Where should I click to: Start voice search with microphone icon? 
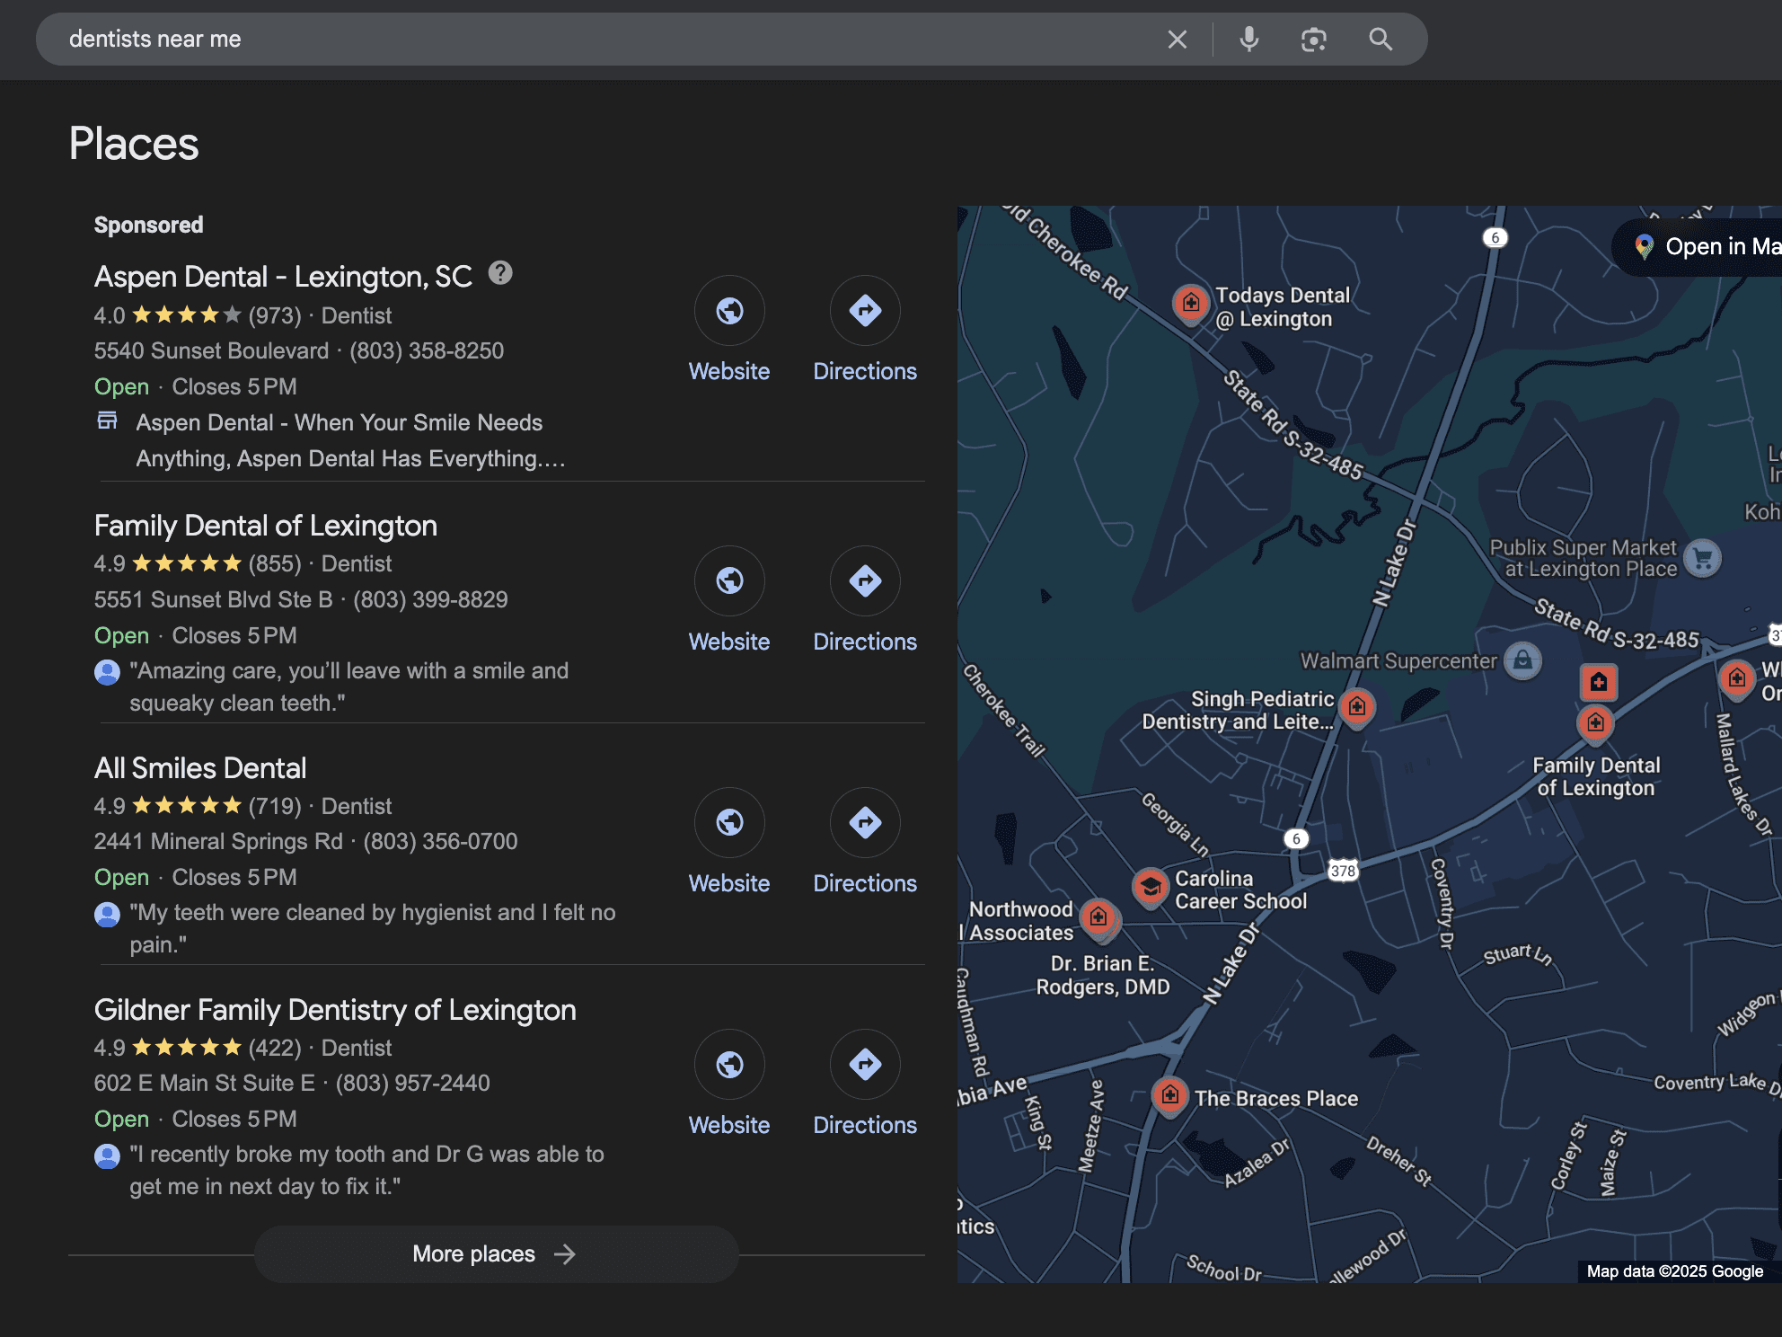tap(1248, 40)
